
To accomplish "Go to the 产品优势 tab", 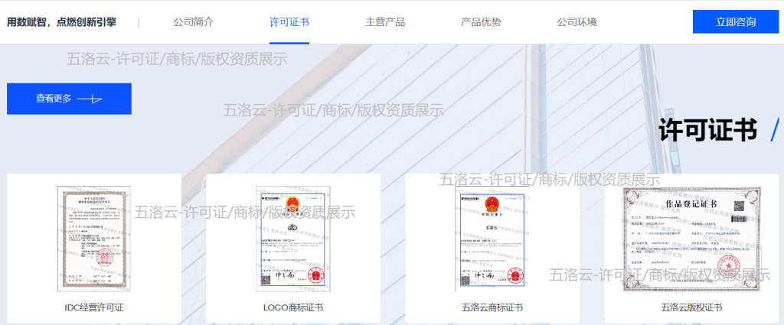I will pos(481,22).
